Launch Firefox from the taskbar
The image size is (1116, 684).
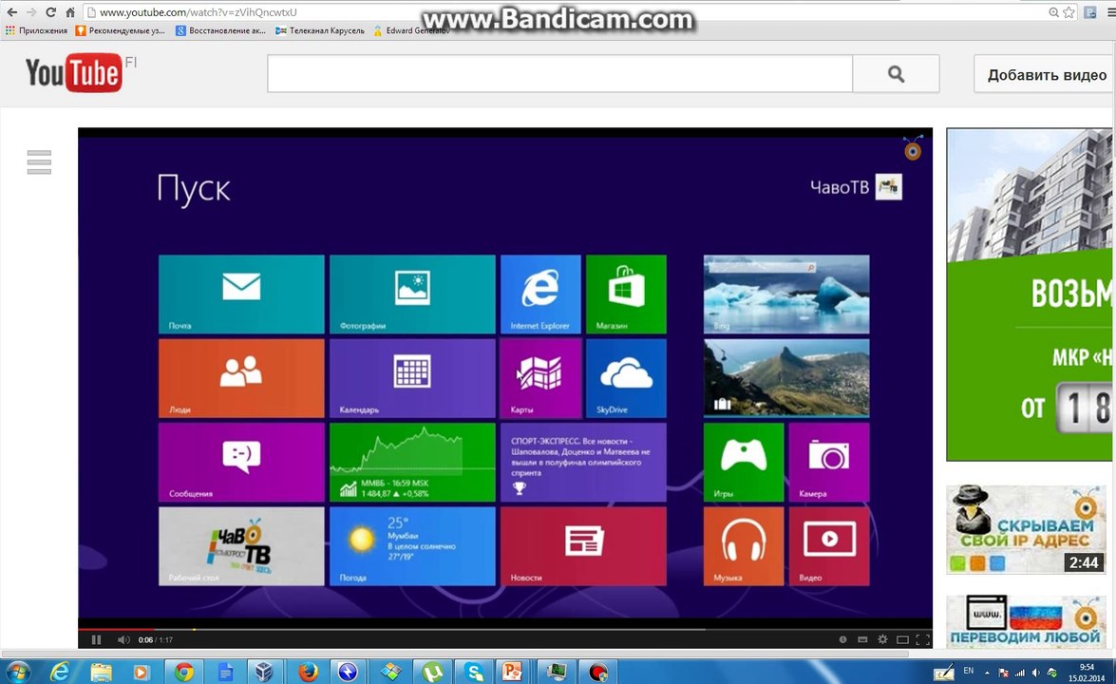308,672
